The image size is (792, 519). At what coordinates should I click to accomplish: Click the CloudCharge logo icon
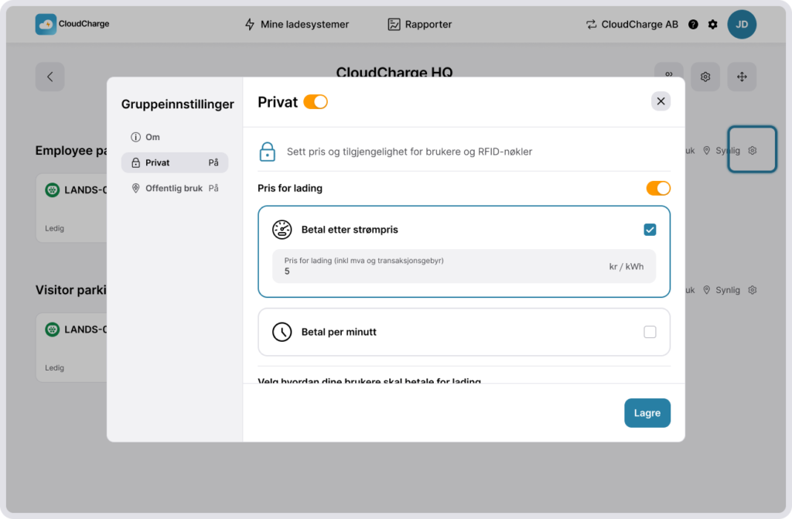point(46,24)
